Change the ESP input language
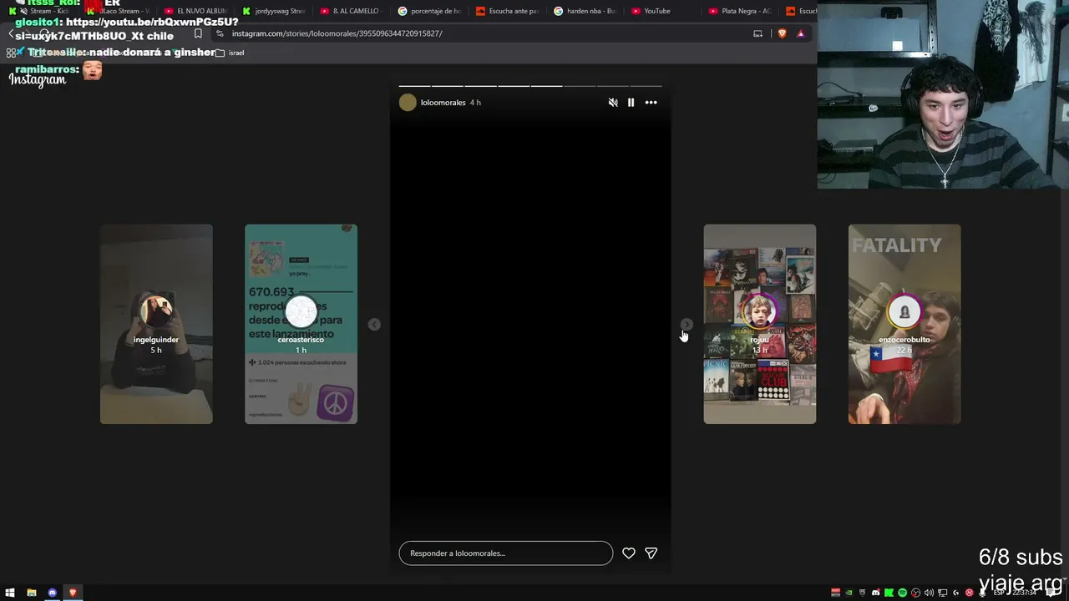Image resolution: width=1069 pixels, height=601 pixels. tap(999, 593)
